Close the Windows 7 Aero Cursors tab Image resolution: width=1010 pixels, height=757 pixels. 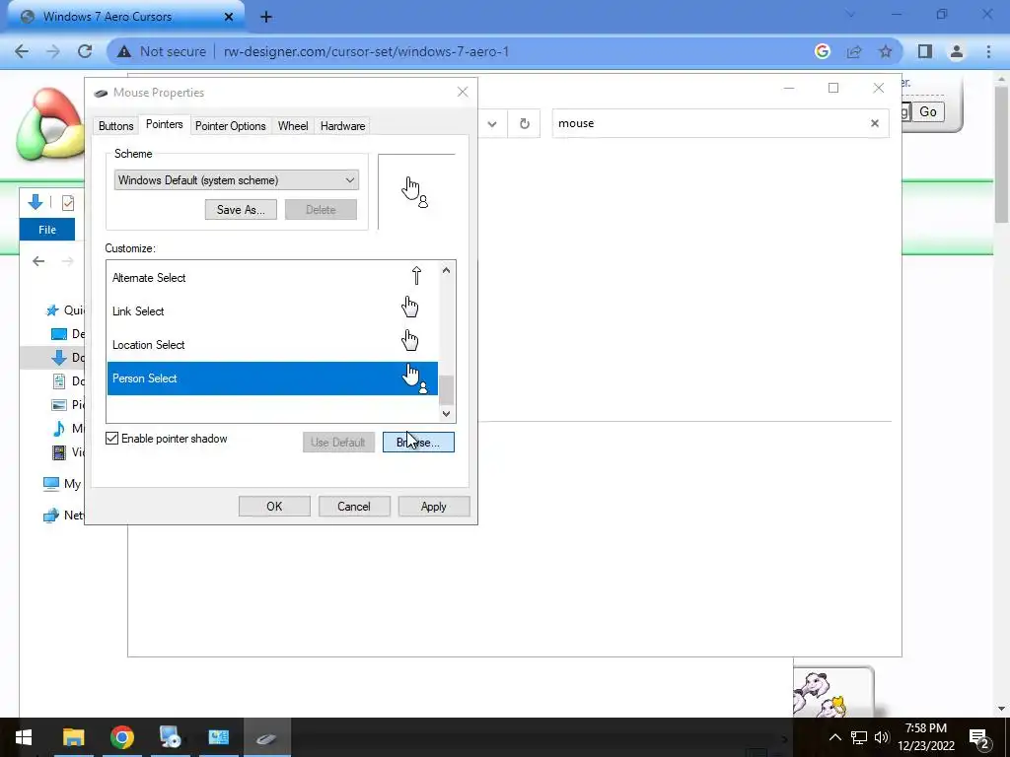229,17
